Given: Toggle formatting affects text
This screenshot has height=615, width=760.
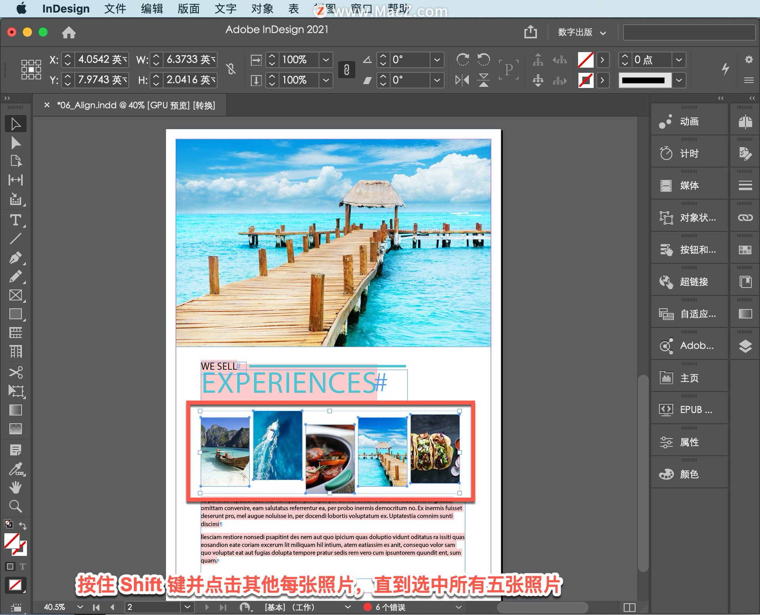Looking at the screenshot, I should click(x=23, y=566).
